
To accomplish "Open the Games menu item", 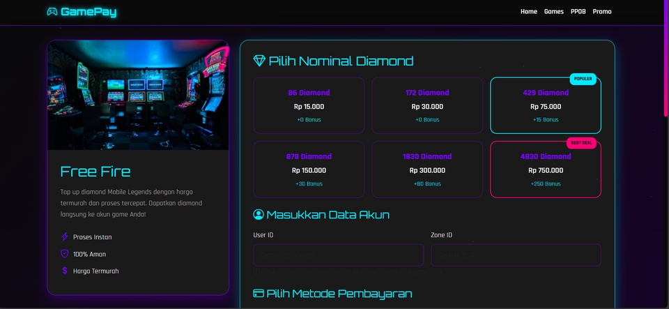I will point(554,12).
